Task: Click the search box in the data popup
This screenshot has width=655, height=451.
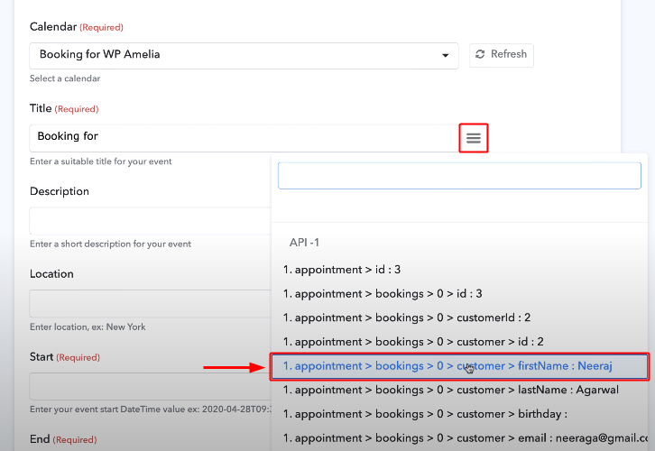Action: pyautogui.click(x=459, y=175)
